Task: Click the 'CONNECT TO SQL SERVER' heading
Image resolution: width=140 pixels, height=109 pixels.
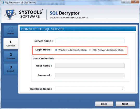Action: pyautogui.click(x=42, y=29)
